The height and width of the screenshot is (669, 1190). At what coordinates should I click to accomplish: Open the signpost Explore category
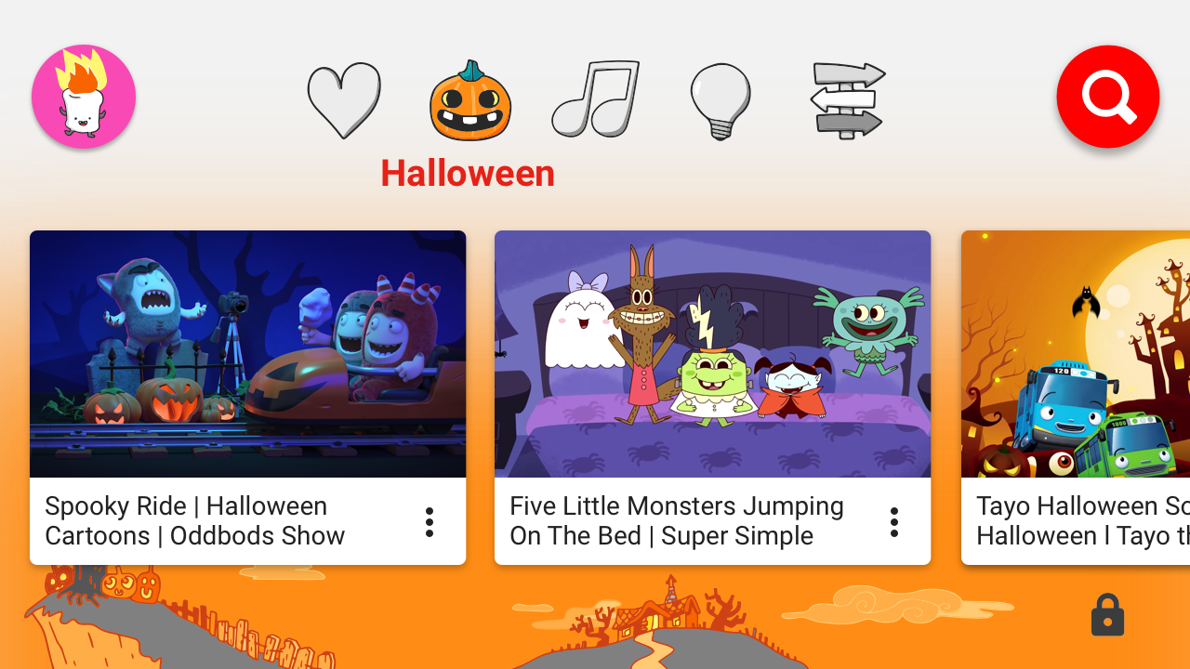[x=848, y=100]
